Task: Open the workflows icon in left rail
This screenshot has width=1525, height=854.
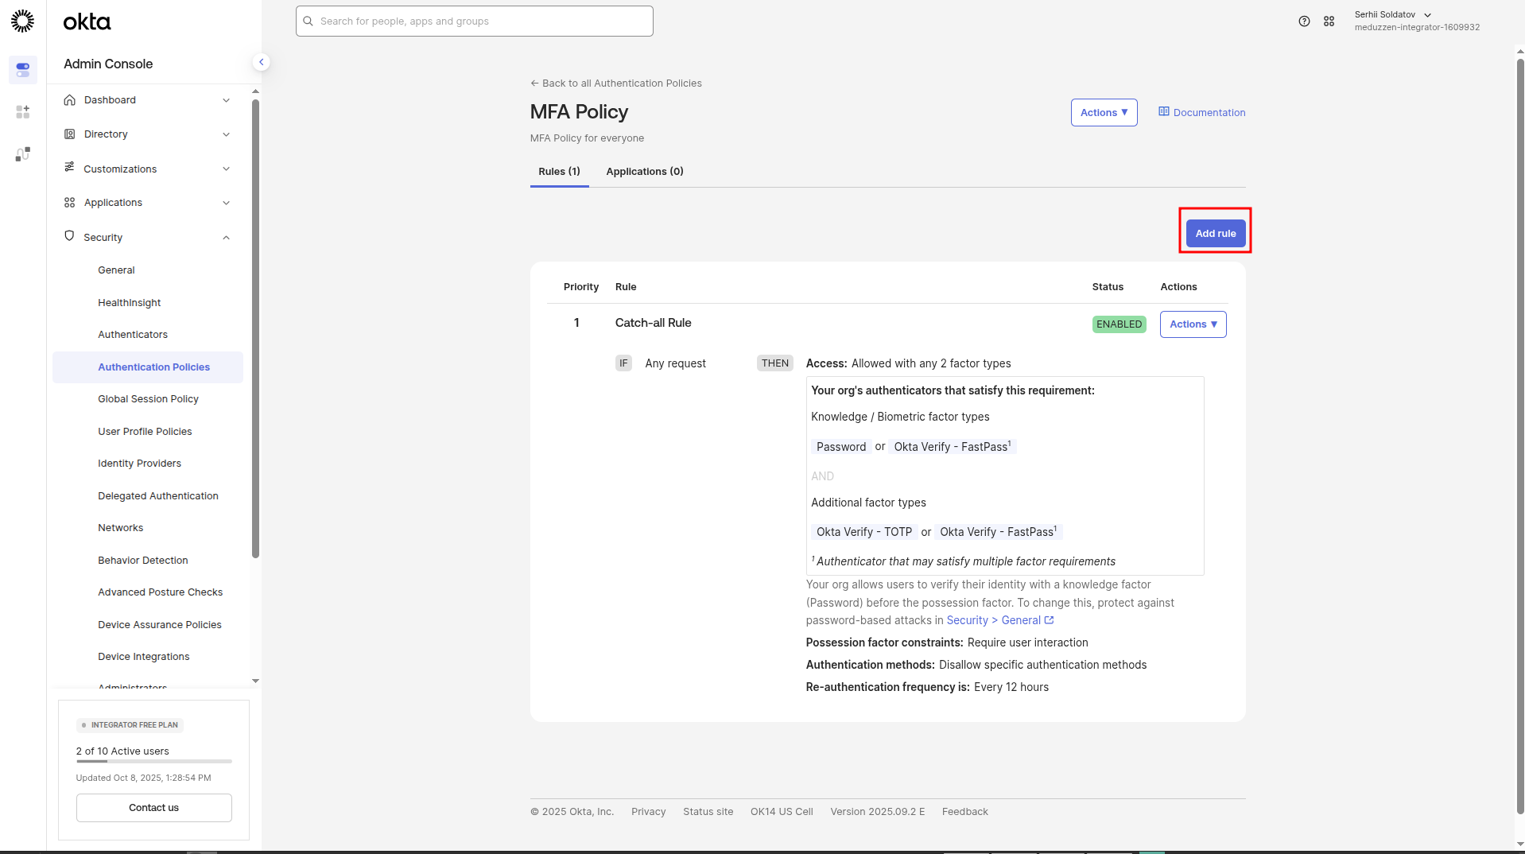Action: pos(22,154)
